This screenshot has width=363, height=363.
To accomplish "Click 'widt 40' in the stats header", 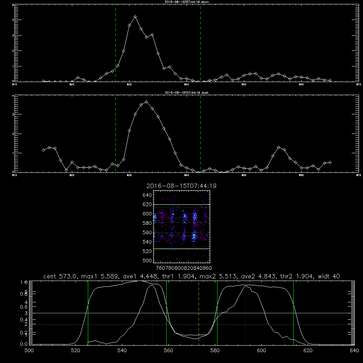I will [329, 276].
